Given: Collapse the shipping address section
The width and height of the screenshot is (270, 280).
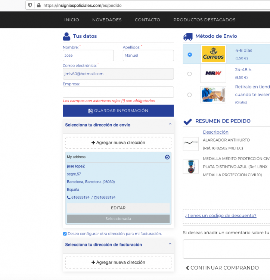Looking at the screenshot, I should pyautogui.click(x=170, y=124).
